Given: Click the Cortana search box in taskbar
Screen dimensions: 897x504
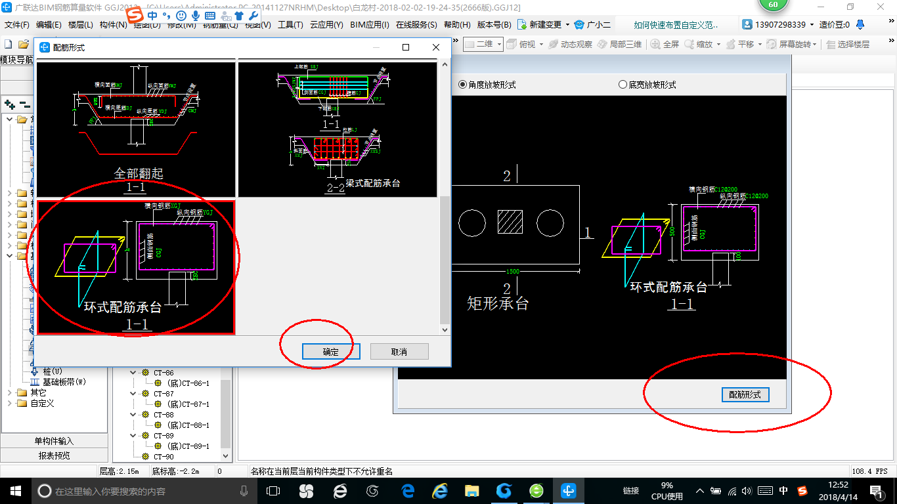Looking at the screenshot, I should [144, 490].
